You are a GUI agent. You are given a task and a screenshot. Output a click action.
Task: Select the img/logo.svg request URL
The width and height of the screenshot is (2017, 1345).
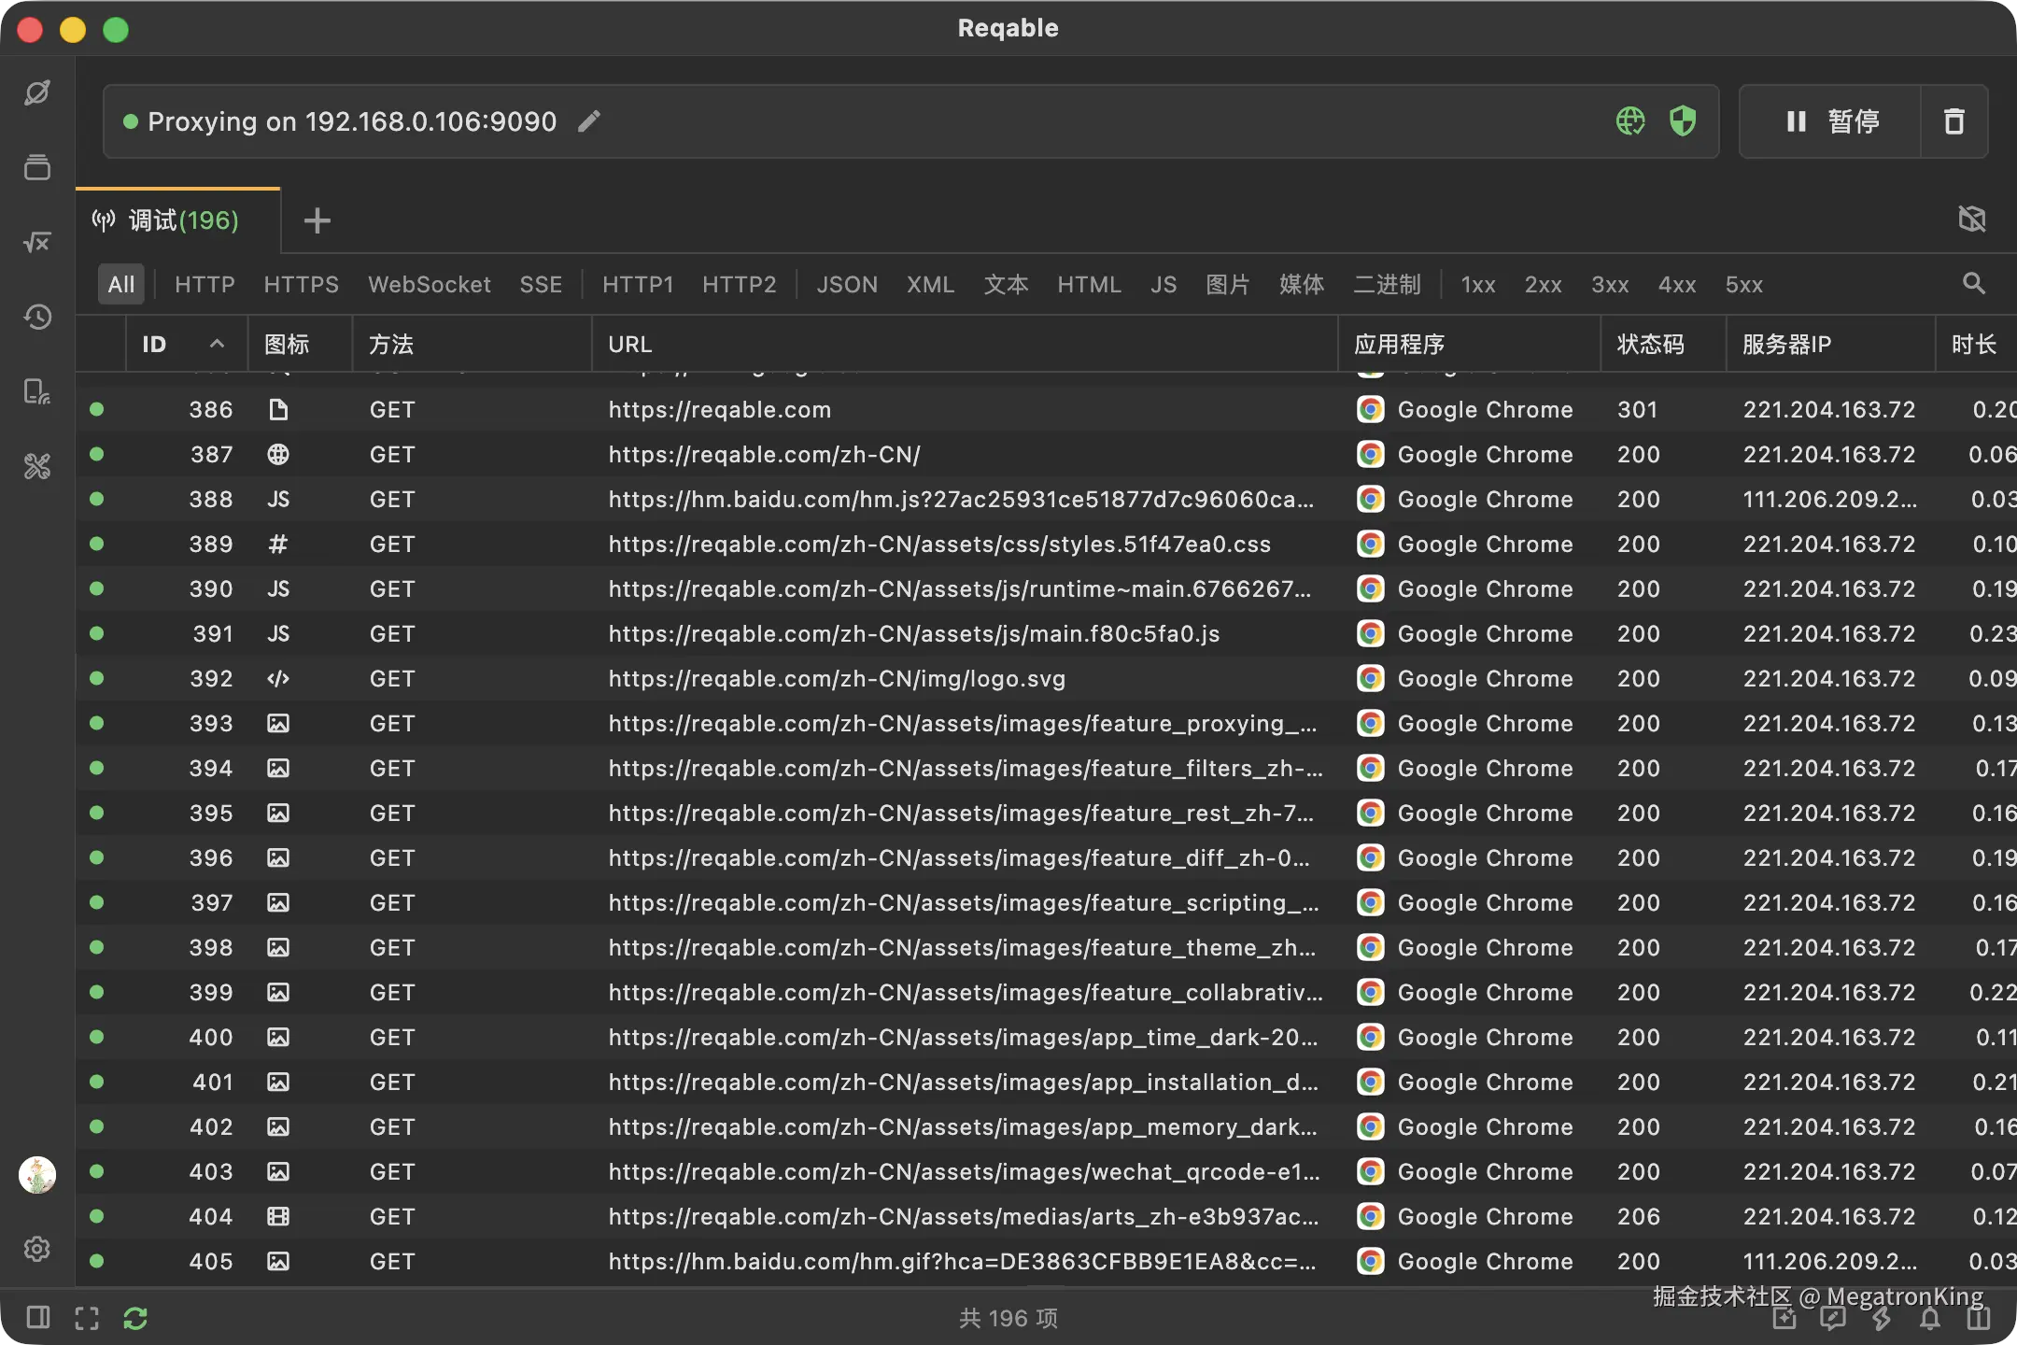point(837,679)
